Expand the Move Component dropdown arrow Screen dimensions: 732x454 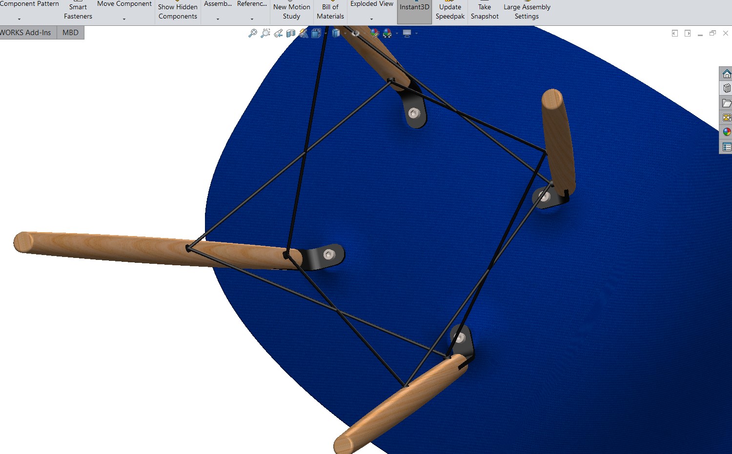point(124,19)
